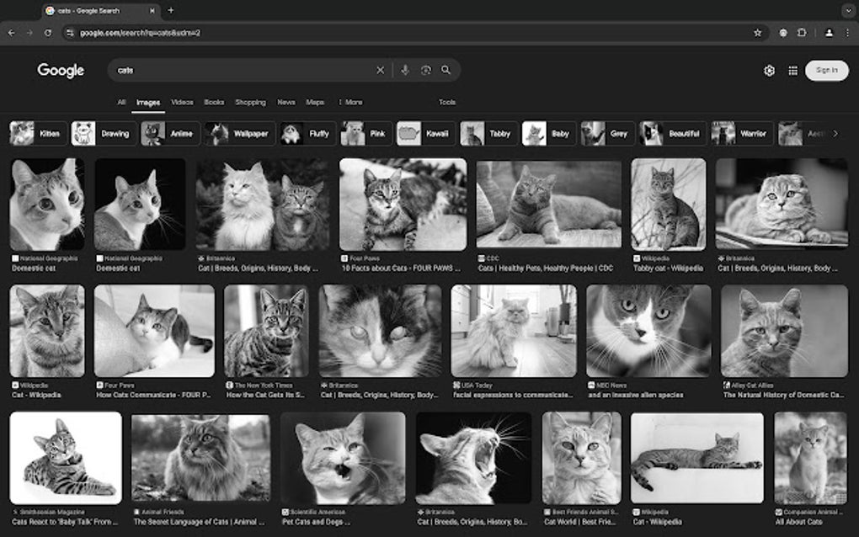Screen dimensions: 859x537
Task: Open the Tools filter options
Action: pos(447,102)
